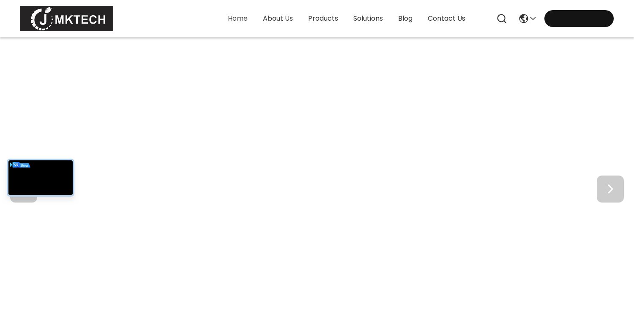This screenshot has height=319, width=634.
Task: Click the small triangle left of the NR badge
Action: click(x=11, y=165)
